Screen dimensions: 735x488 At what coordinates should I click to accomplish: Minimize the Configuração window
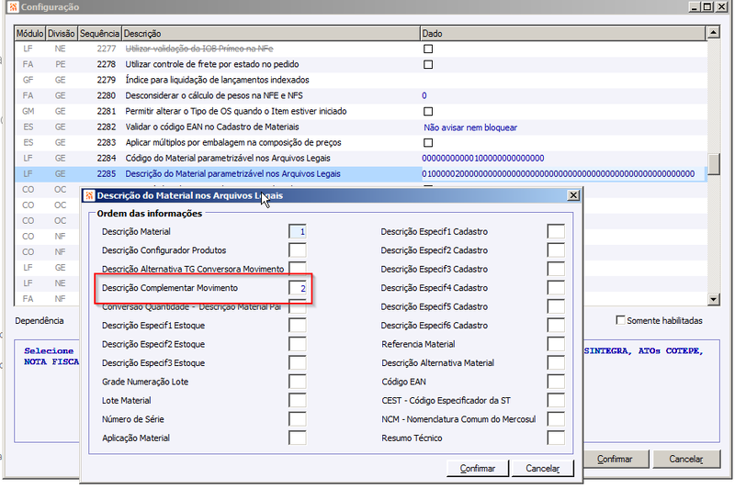695,6
